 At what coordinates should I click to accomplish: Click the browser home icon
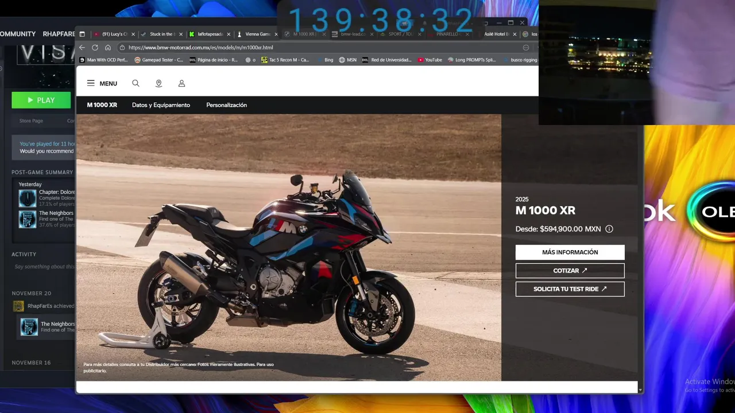(x=107, y=48)
